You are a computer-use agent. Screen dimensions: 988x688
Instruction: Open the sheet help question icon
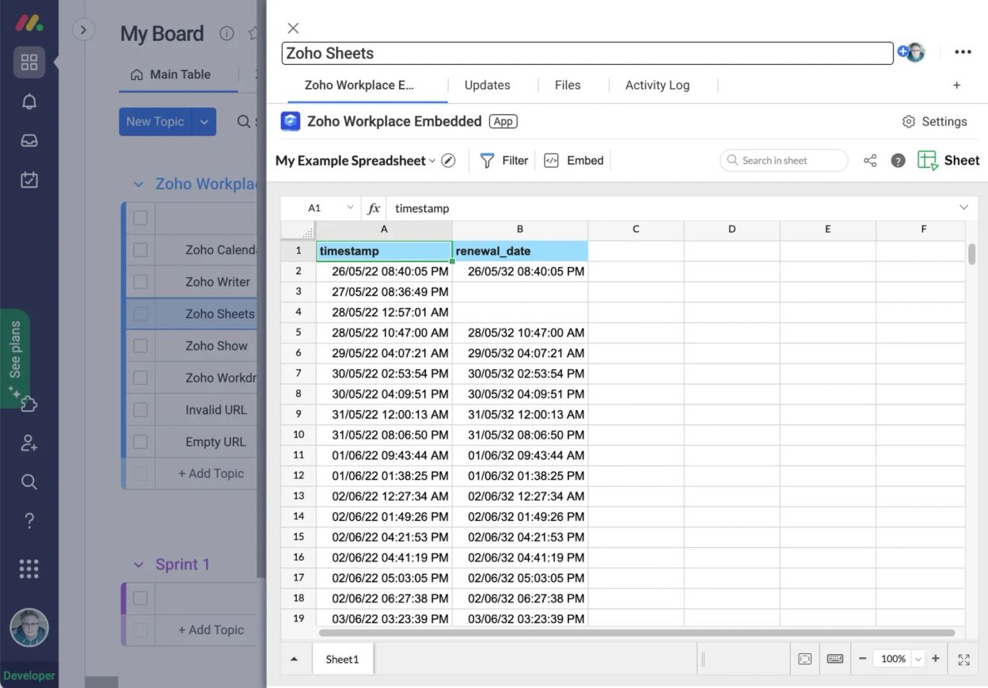click(x=898, y=161)
